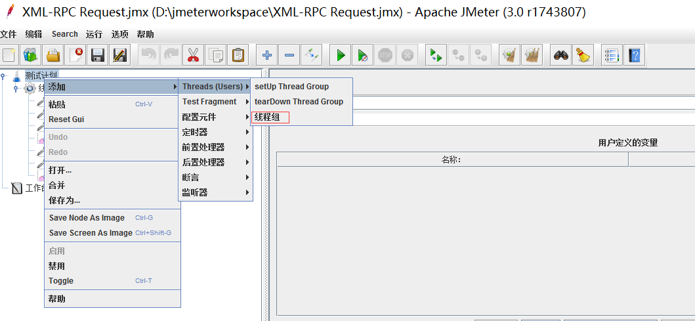
Task: Click the blue plus Expand All icon
Action: 267,55
